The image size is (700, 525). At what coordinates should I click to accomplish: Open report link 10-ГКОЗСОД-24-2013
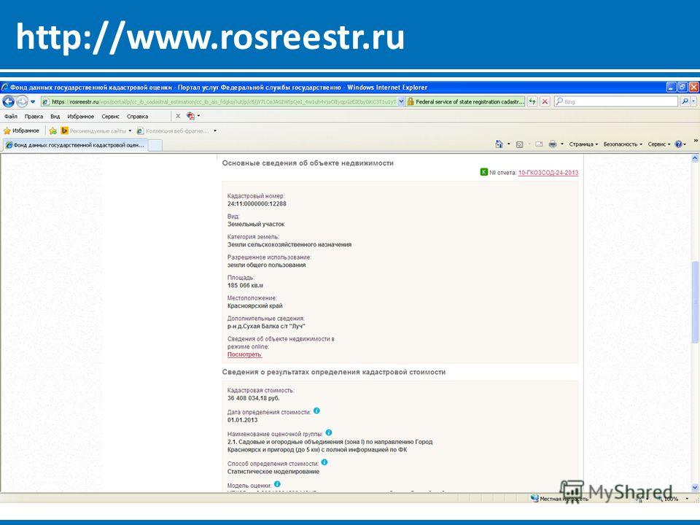pos(548,173)
